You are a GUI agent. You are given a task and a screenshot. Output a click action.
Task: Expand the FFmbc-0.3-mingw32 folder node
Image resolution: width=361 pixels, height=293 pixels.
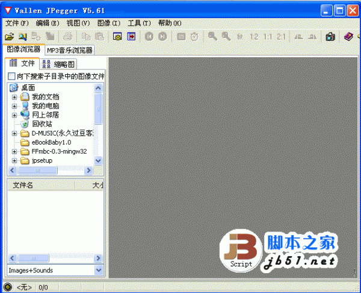pyautogui.click(x=14, y=151)
